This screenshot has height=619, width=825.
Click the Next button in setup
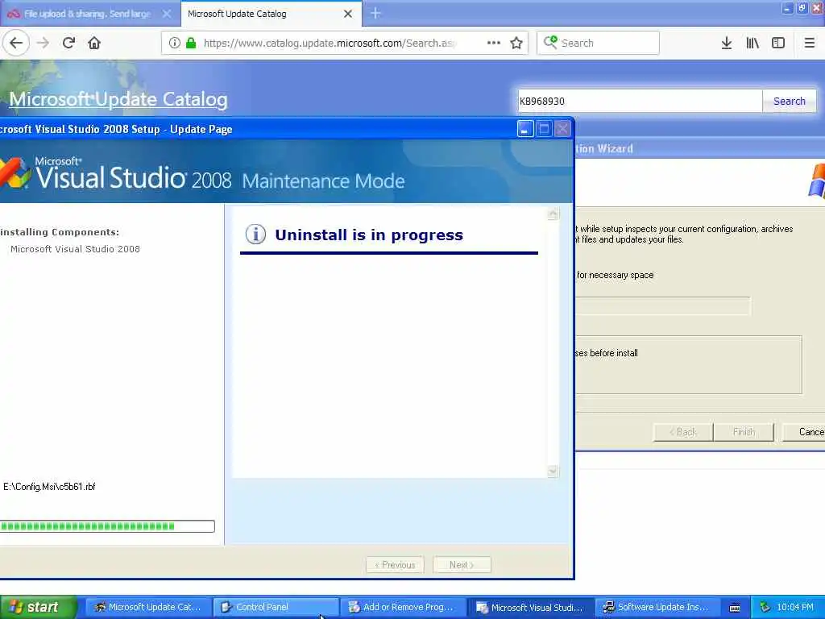462,565
